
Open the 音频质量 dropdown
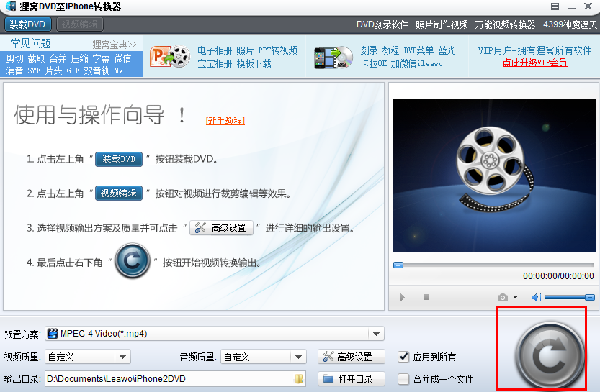pos(298,357)
